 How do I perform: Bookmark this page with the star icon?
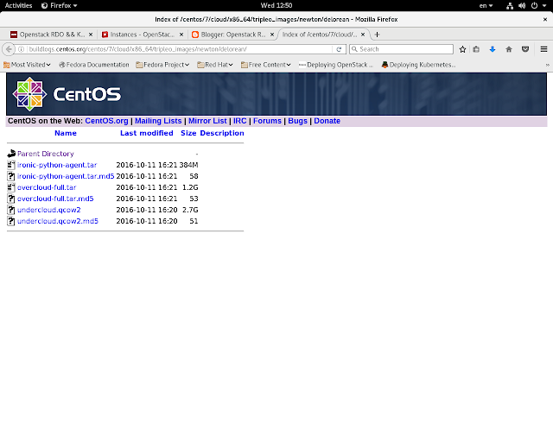tap(463, 49)
